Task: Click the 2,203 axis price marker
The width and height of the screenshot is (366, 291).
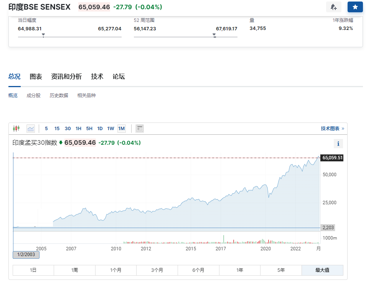Action: pyautogui.click(x=328, y=228)
